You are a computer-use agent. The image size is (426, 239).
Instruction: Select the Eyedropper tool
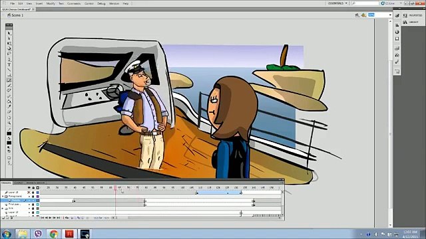9,106
